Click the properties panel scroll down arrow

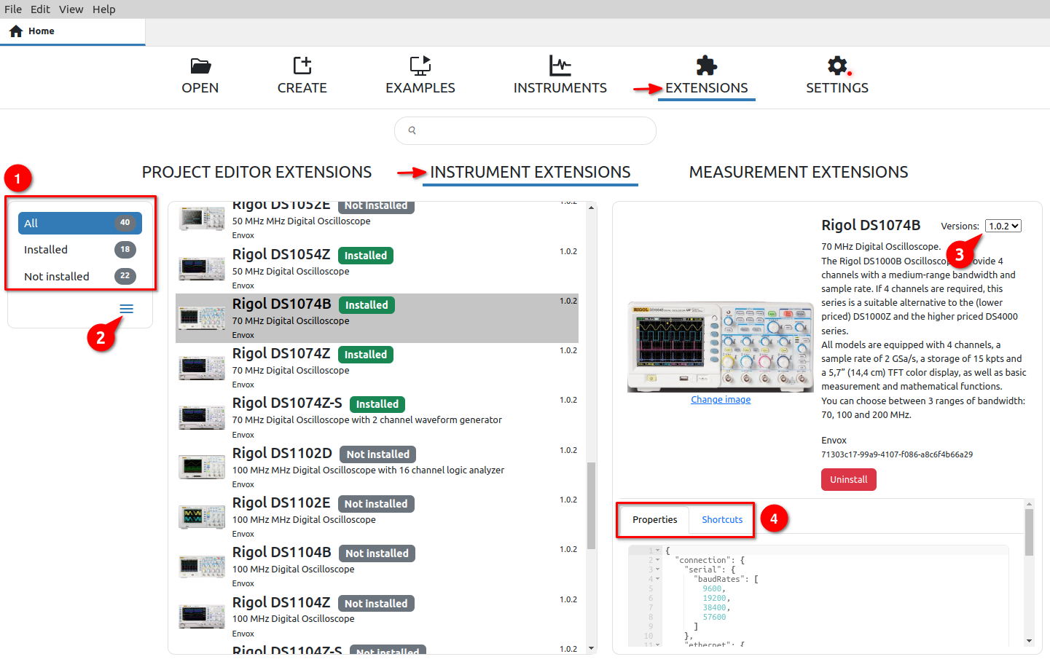click(1029, 641)
